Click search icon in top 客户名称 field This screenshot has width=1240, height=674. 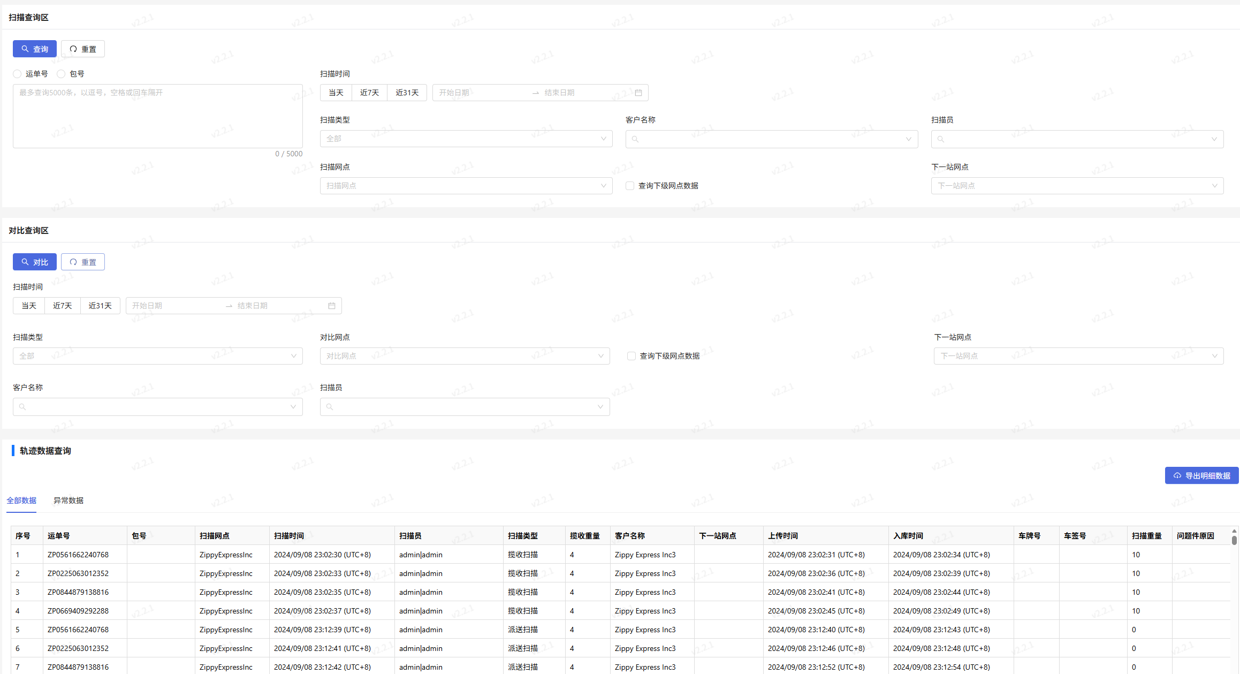pyautogui.click(x=635, y=139)
